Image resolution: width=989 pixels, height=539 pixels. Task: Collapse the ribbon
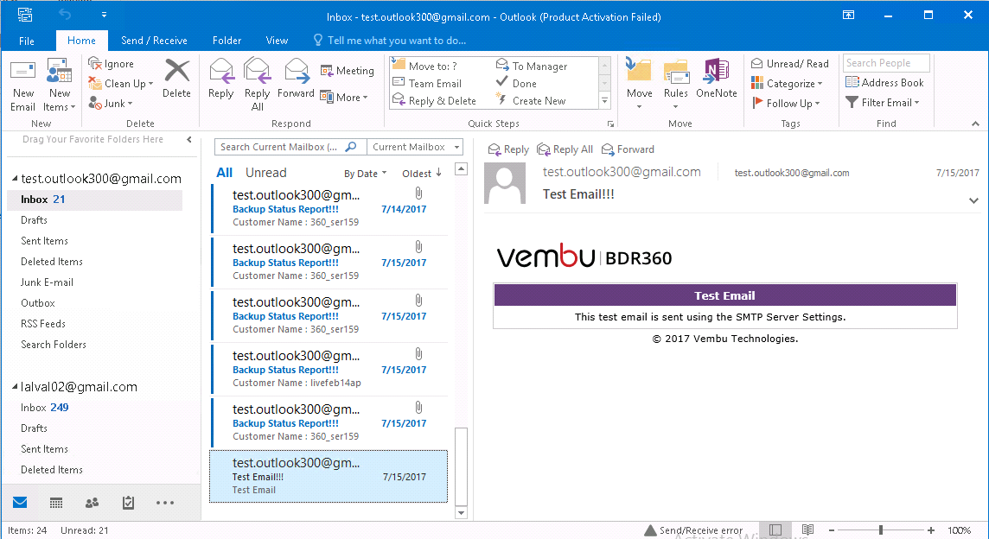click(975, 124)
